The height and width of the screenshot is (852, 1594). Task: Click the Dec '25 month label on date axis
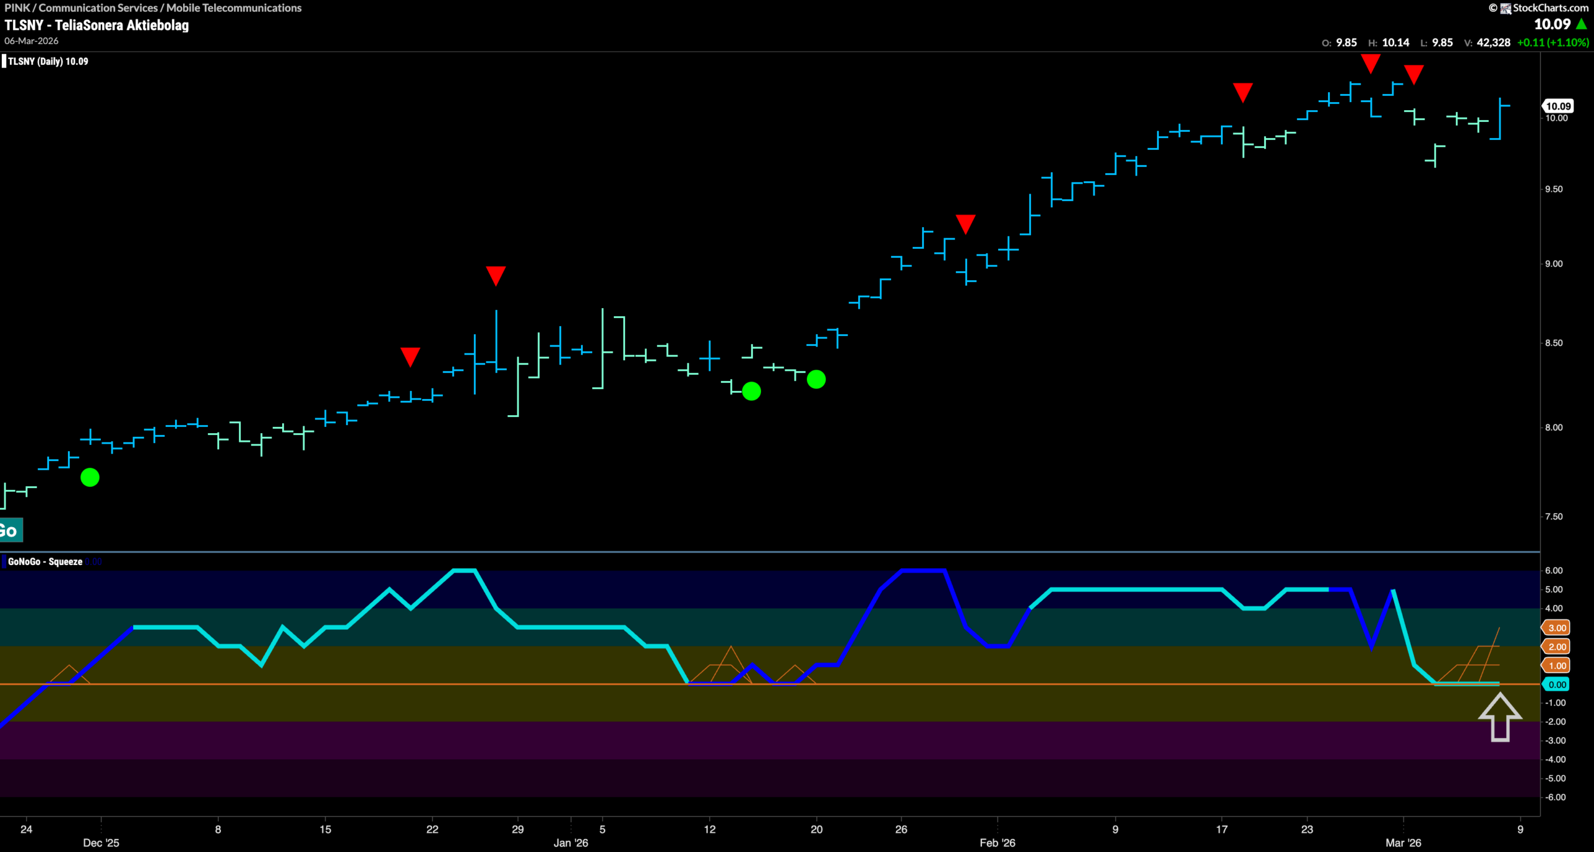[x=101, y=843]
